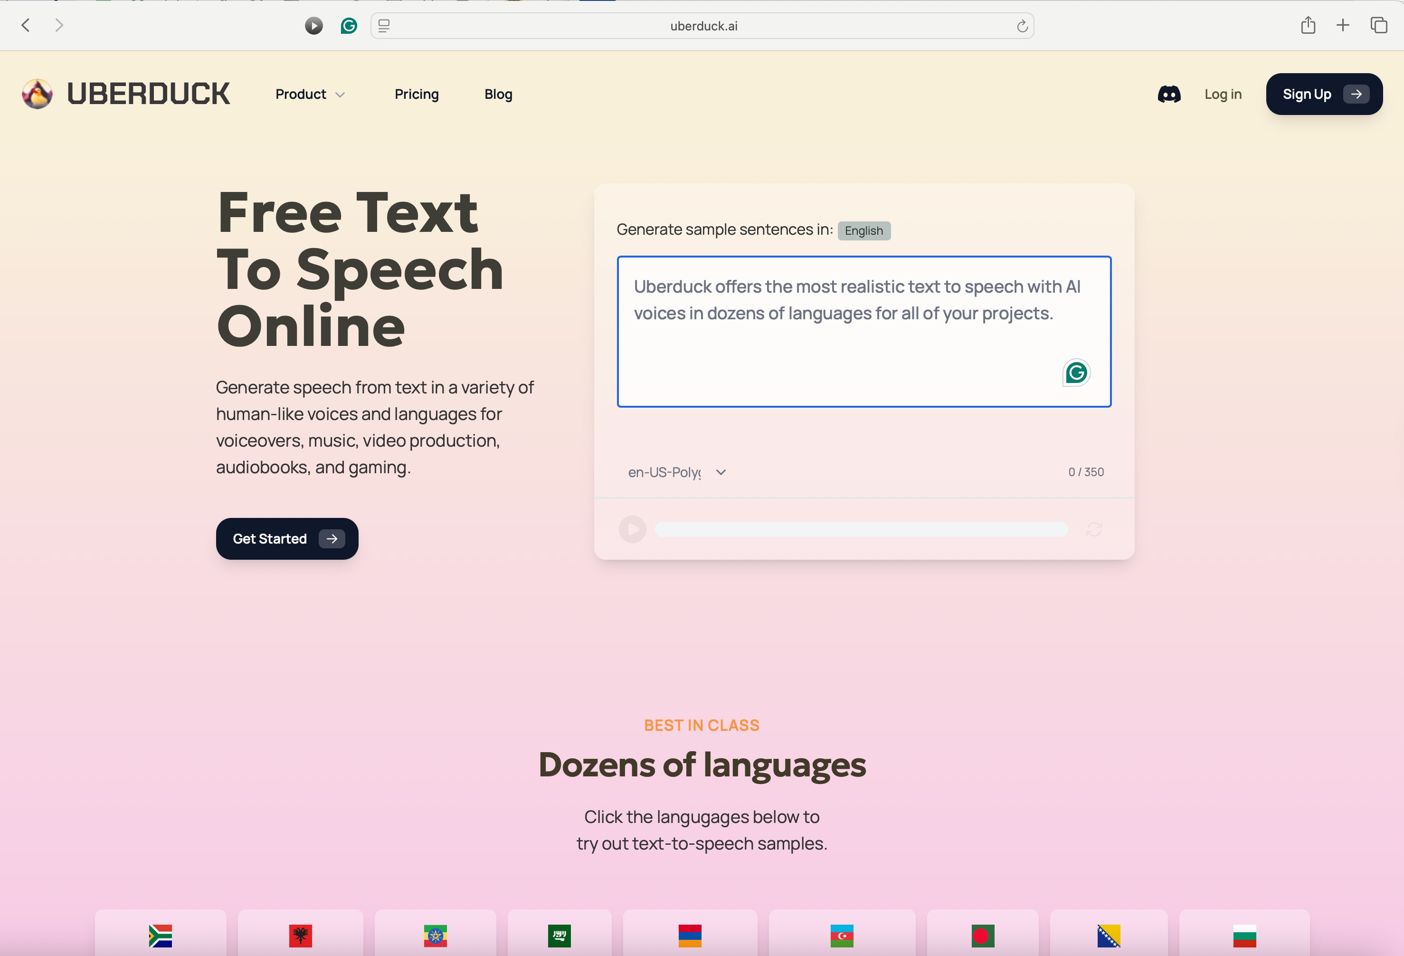Click the Uberduck duck logo

(38, 94)
